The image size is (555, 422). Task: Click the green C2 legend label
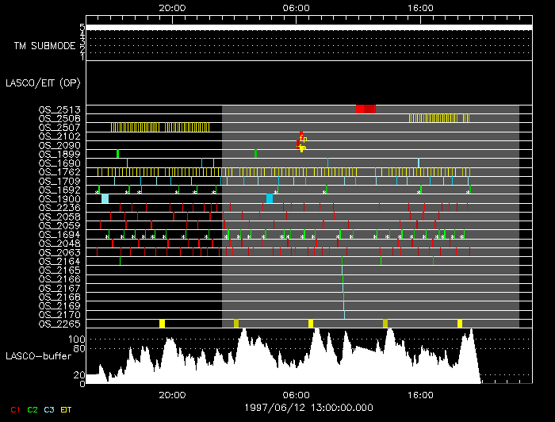click(x=33, y=409)
